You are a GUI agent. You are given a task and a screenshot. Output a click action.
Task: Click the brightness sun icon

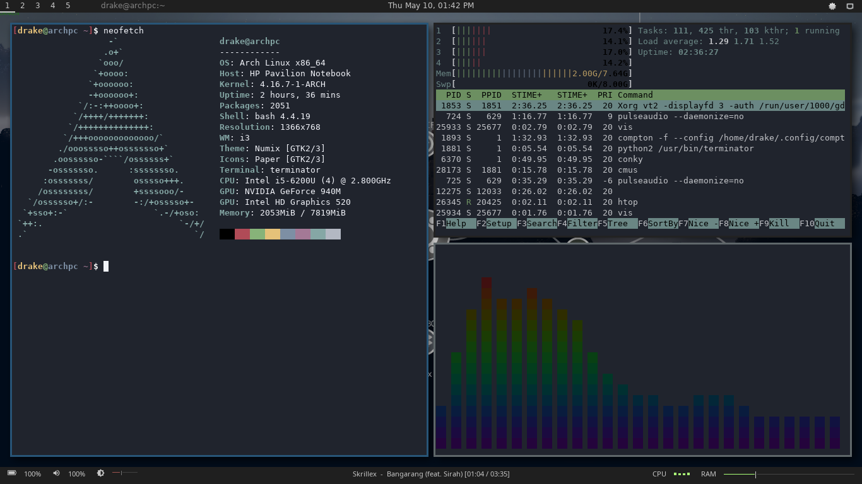[100, 473]
